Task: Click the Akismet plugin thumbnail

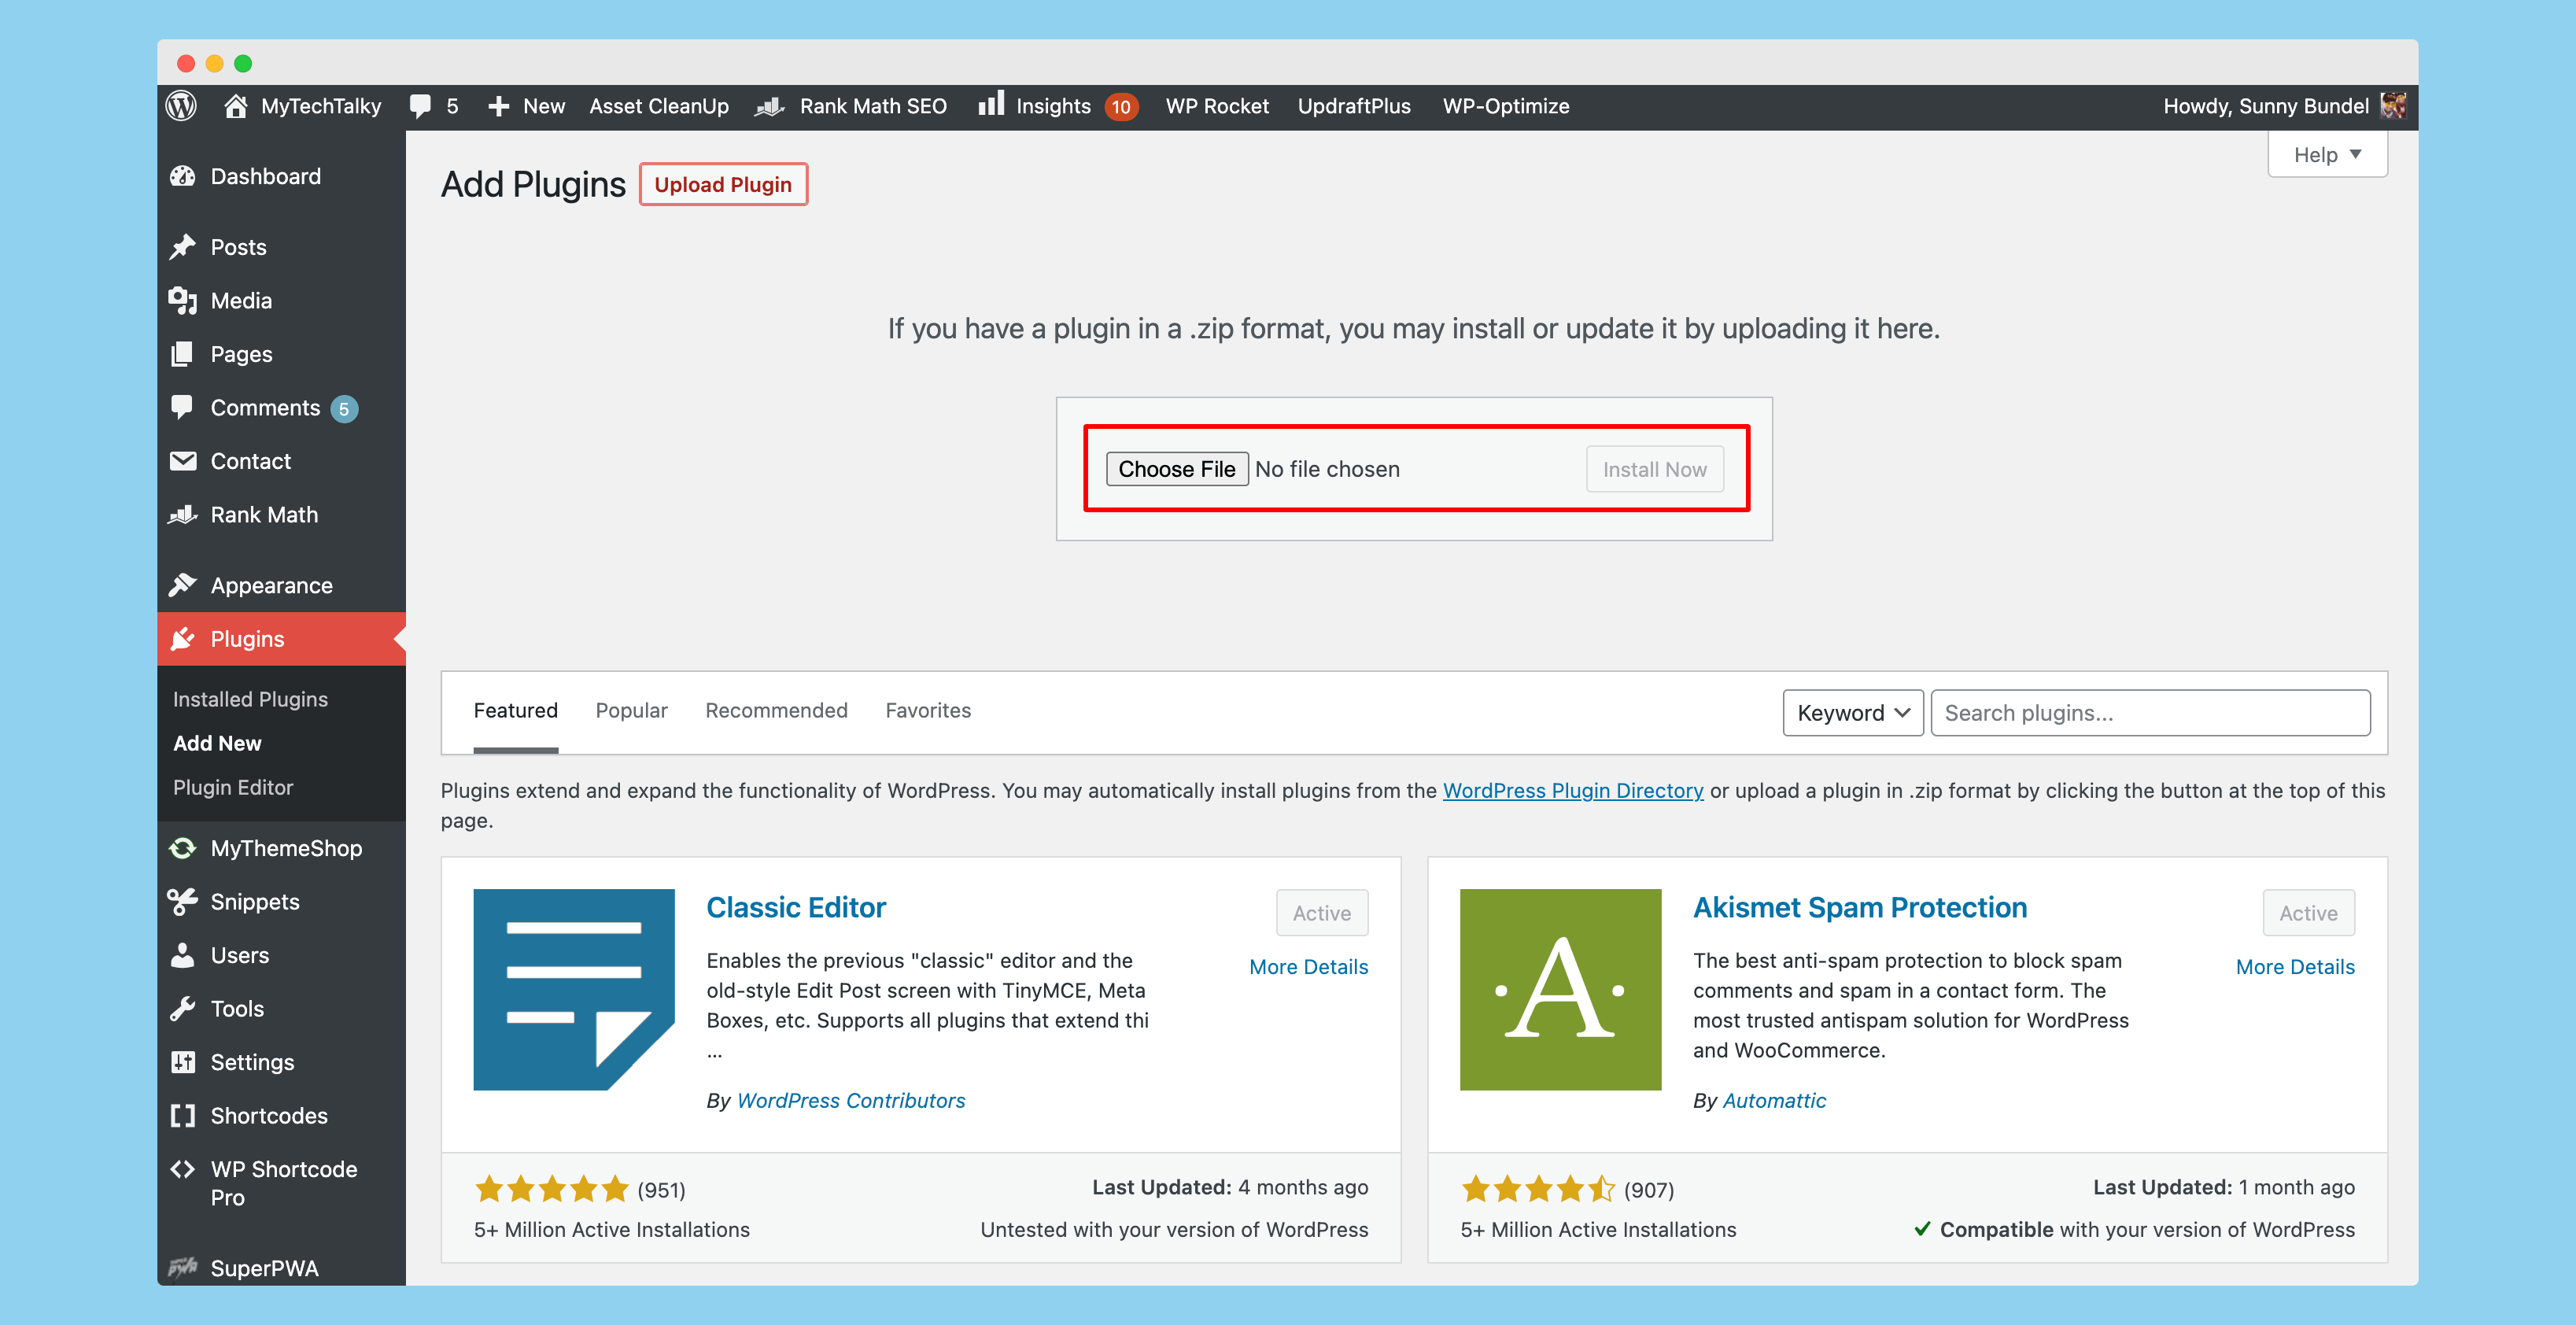Action: 1560,990
